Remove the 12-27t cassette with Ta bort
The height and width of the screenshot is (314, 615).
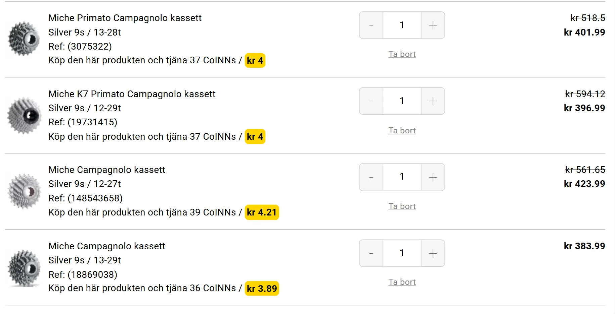click(402, 206)
